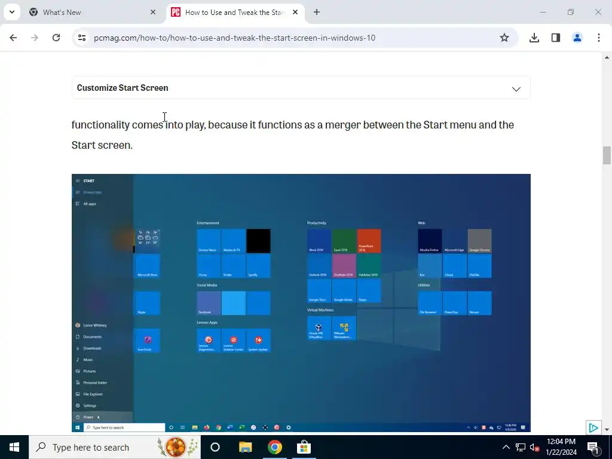Open a new browser tab
The image size is (612, 459).
[317, 12]
